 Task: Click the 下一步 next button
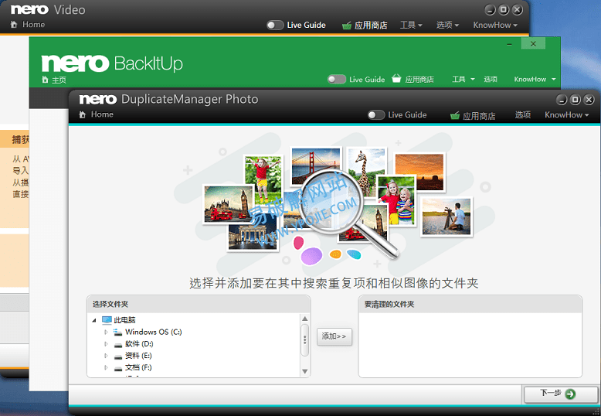point(561,394)
